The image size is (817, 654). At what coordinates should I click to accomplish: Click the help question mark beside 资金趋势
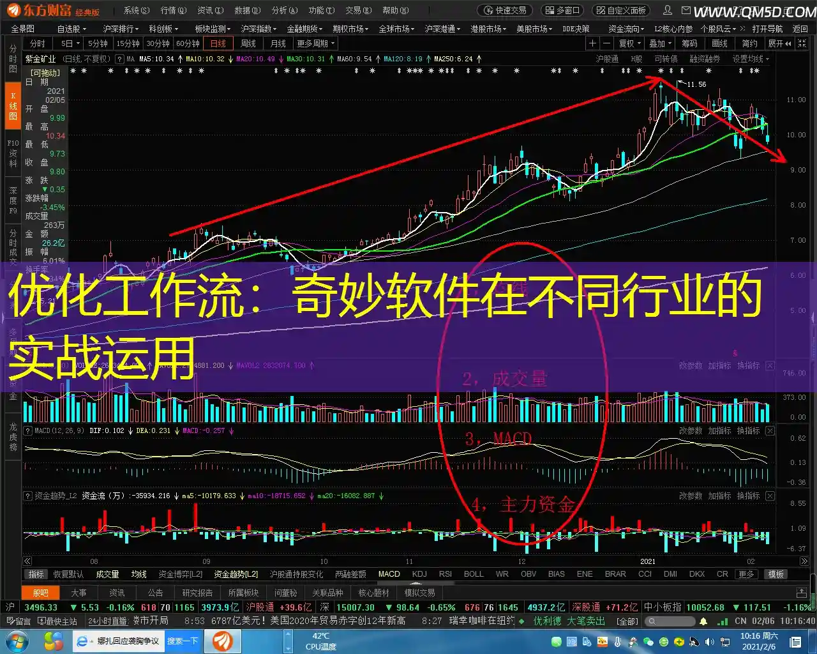click(28, 496)
